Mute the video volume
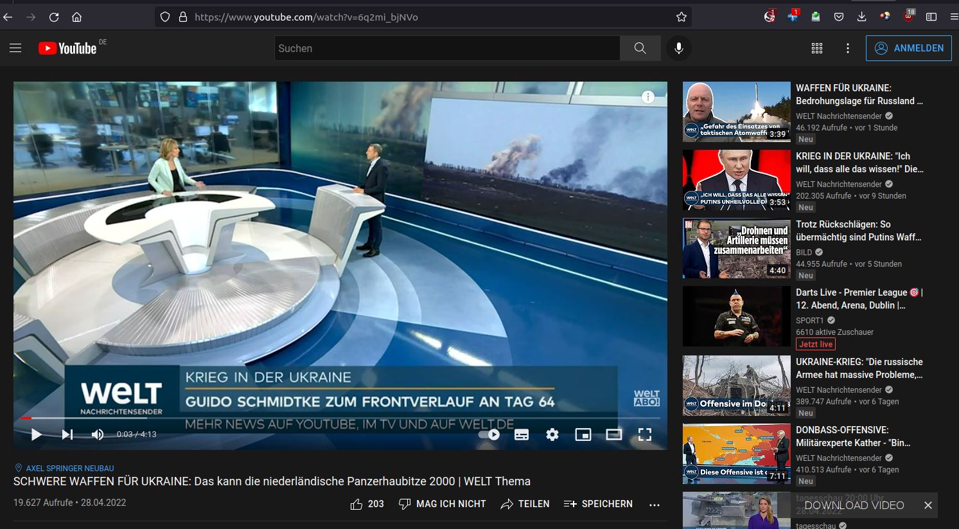 pos(98,435)
